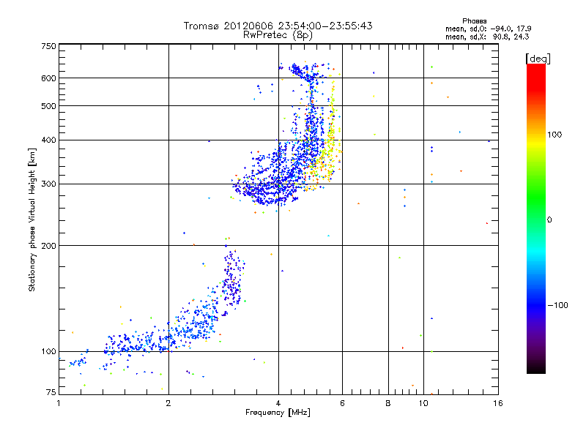Viewport: 586px width, 439px height.
Task: Select the 'RwPretec (8p)' subtitle text
Action: pyautogui.click(x=278, y=35)
